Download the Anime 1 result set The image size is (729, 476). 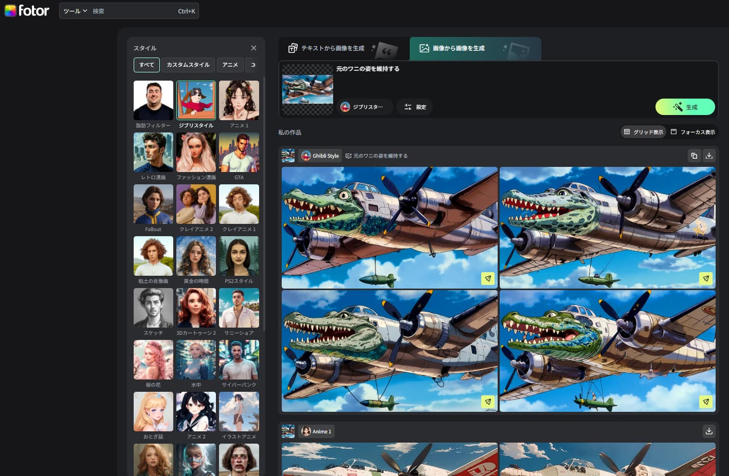pyautogui.click(x=709, y=431)
